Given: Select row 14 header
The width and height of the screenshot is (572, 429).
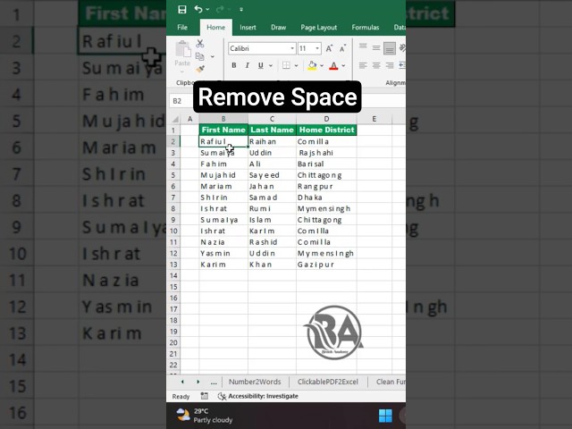Looking at the screenshot, I should [x=173, y=275].
